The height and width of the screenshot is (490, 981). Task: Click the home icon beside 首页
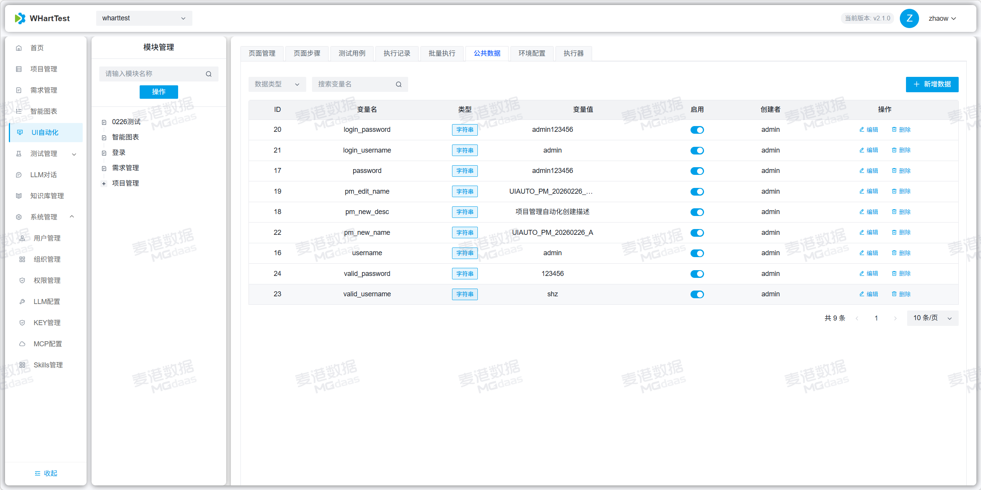point(18,48)
